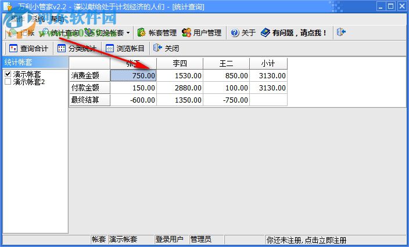Close the query view from the 关闭 label

pyautogui.click(x=172, y=48)
